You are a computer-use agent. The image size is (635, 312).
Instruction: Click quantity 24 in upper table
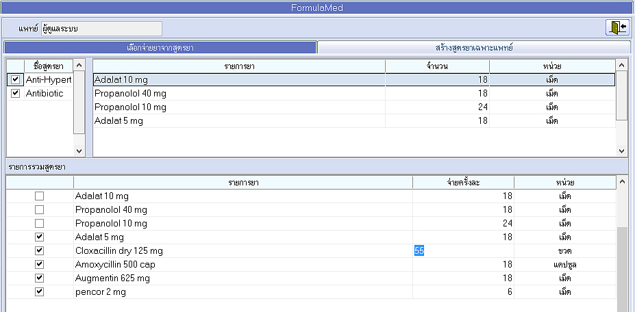pos(482,107)
